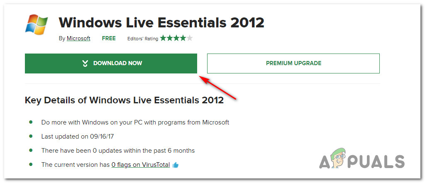Select the third green rating star
Viewport: 425px width, 183px height.
click(x=176, y=38)
